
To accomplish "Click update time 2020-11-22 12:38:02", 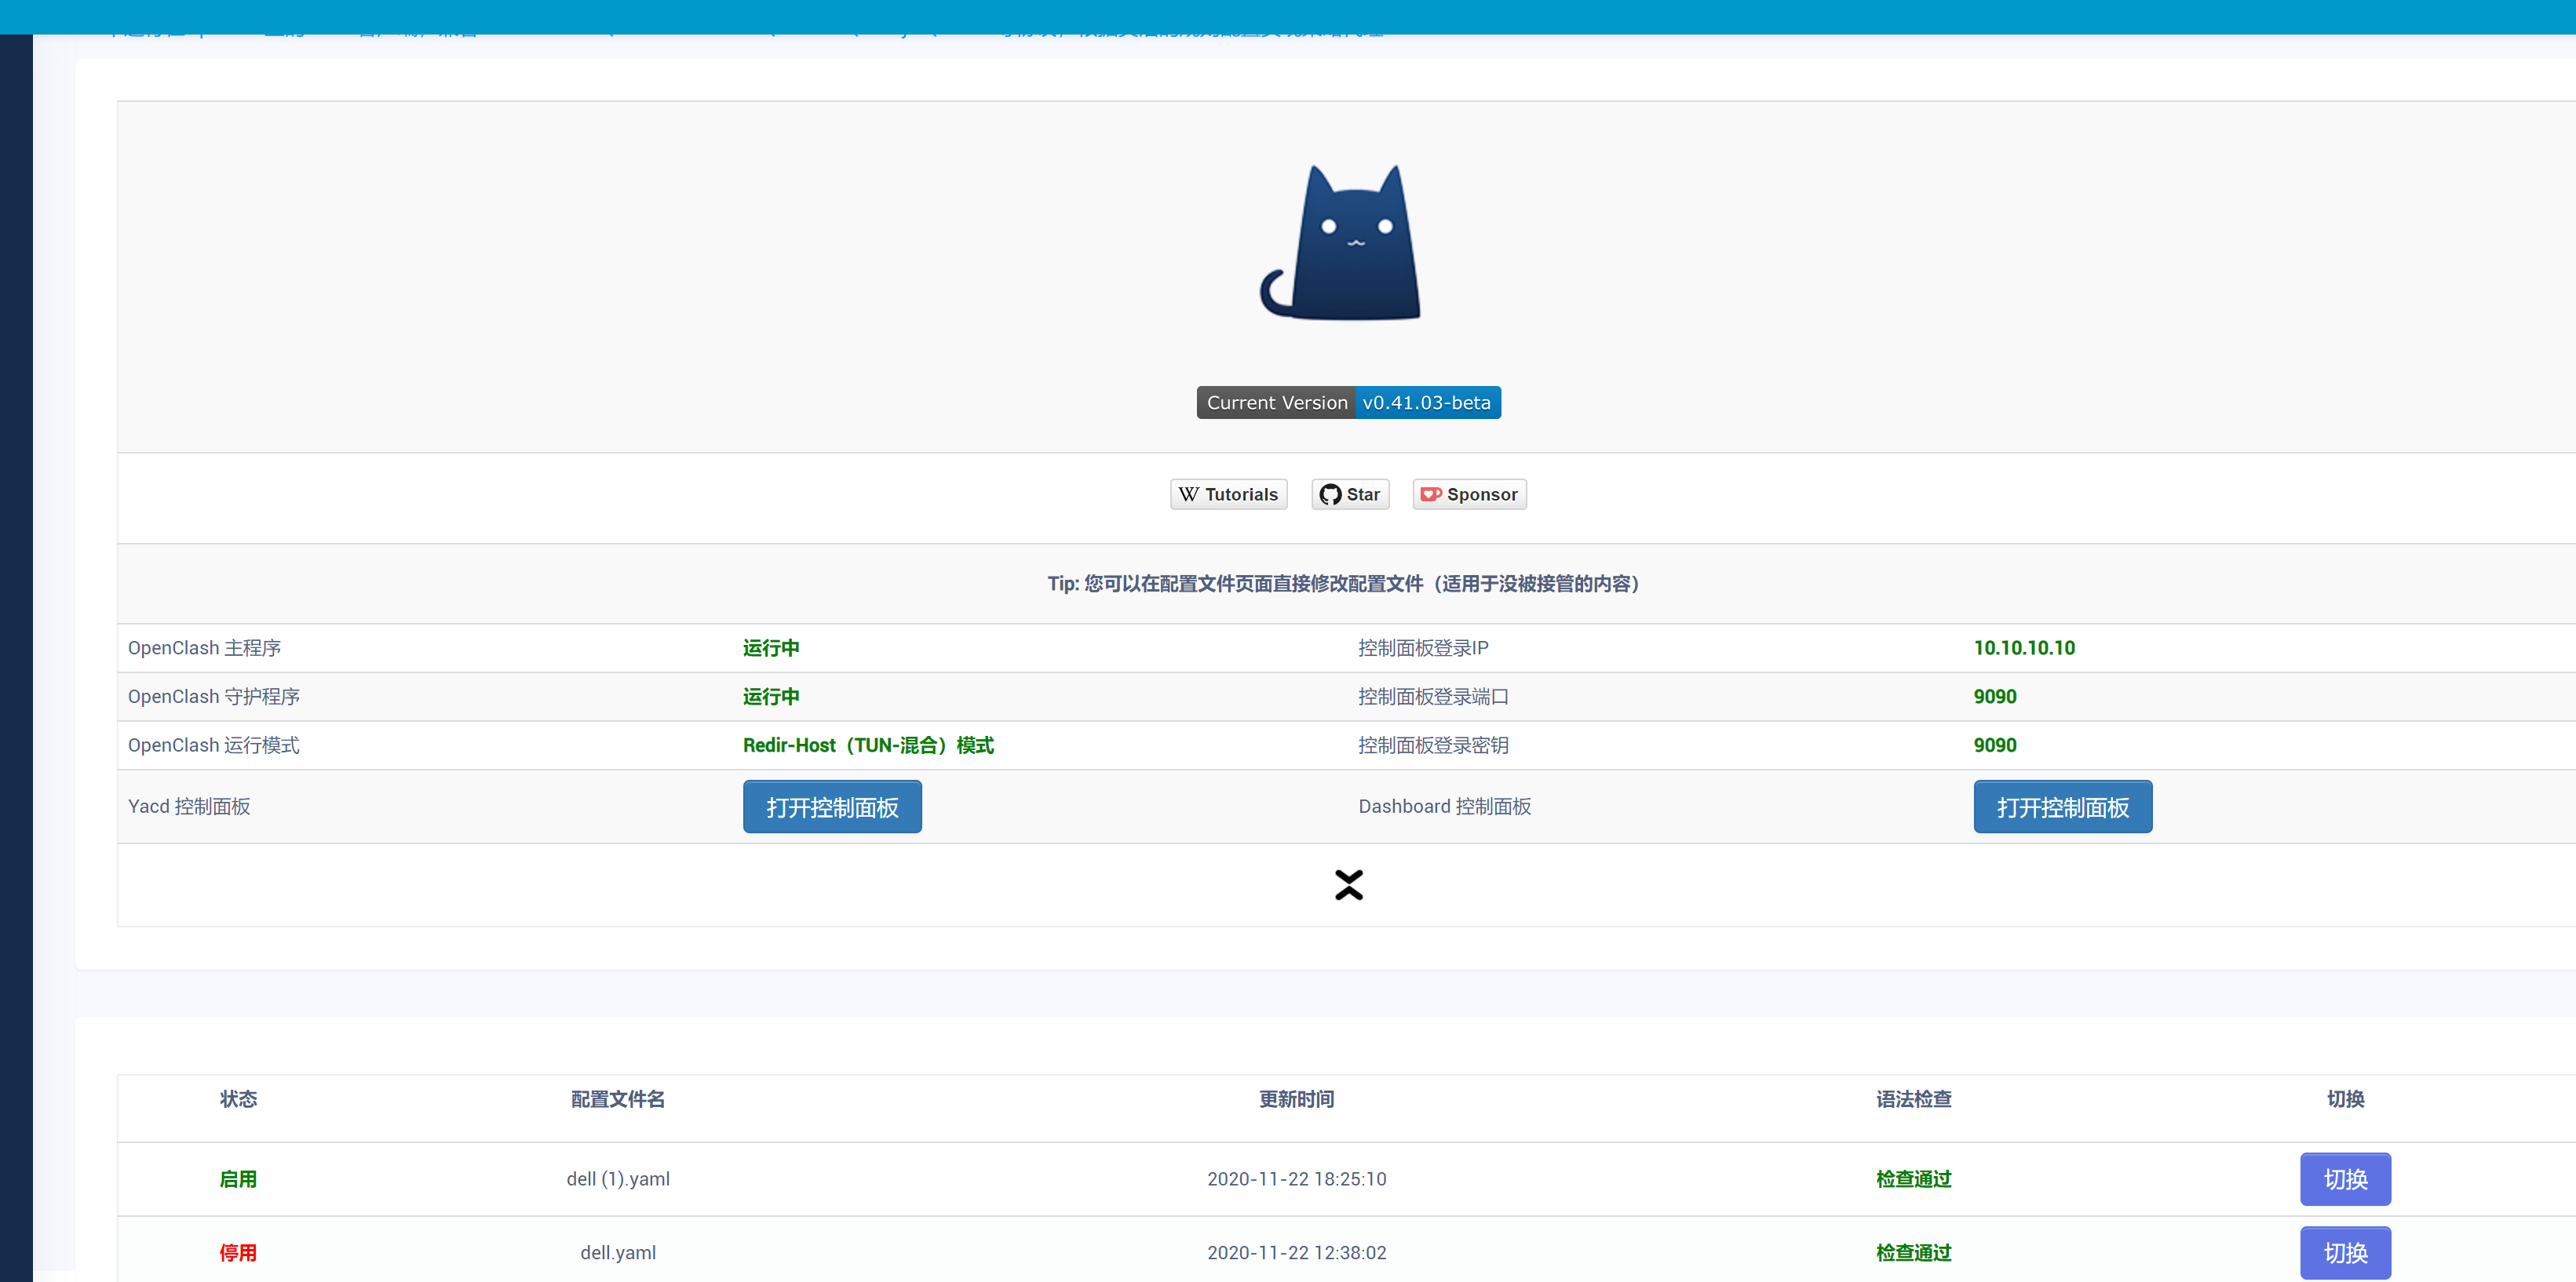I will click(1296, 1253).
